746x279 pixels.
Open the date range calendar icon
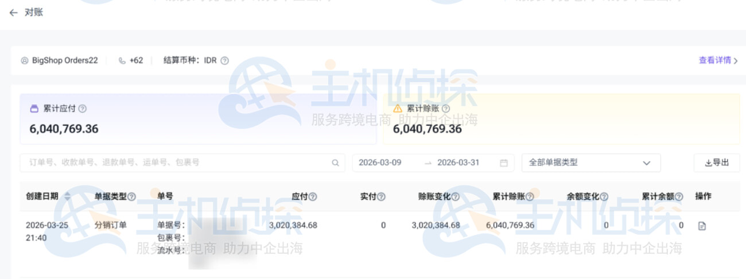(x=504, y=163)
